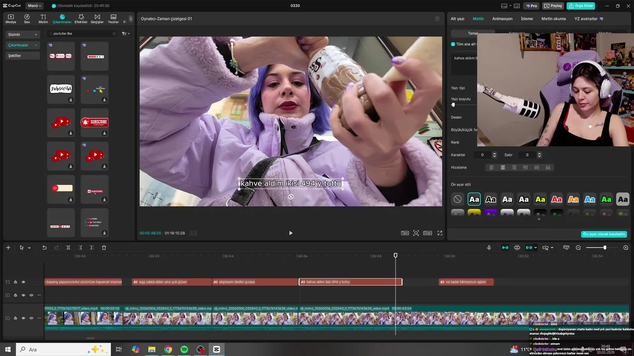
Task: Click the Dışa Aktar export button
Action: pos(581,6)
